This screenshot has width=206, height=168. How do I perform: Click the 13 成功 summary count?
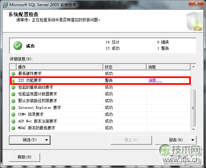(113, 48)
